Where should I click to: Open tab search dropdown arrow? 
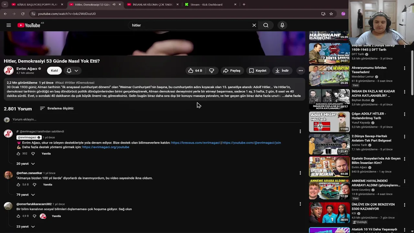5,5
